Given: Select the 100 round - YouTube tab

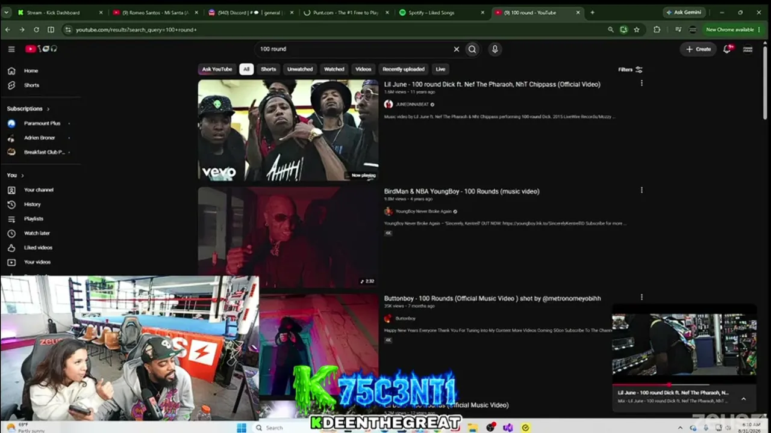Looking at the screenshot, I should pos(537,12).
